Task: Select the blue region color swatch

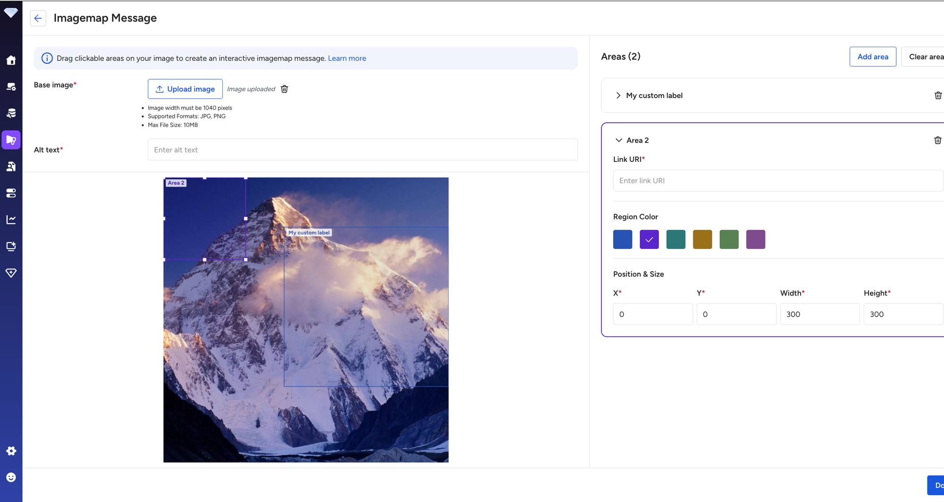Action: point(623,239)
